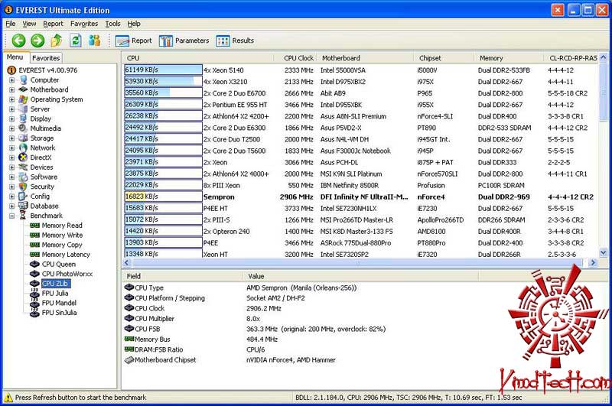This screenshot has height=406, width=612.
Task: Select the CPU PhotoWorxx benchmark
Action: pyautogui.click(x=67, y=274)
